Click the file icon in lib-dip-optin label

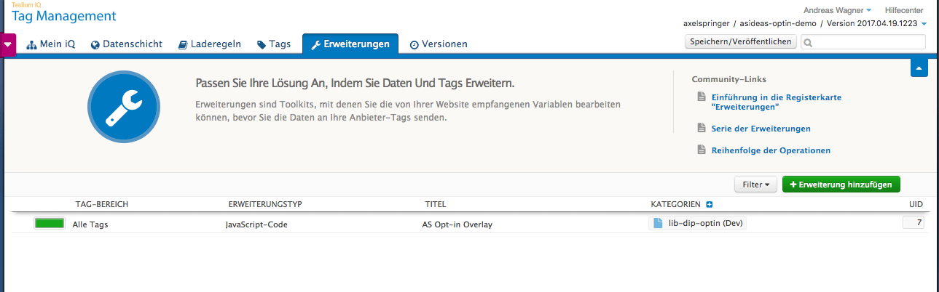pyautogui.click(x=658, y=224)
